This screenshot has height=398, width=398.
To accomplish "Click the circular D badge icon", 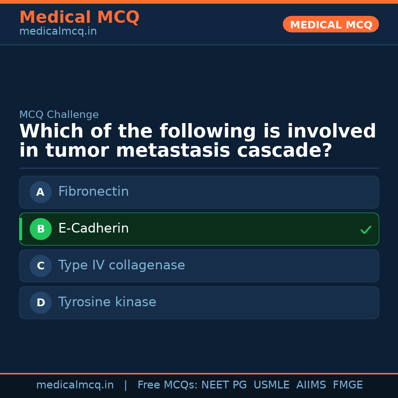I will 41,303.
